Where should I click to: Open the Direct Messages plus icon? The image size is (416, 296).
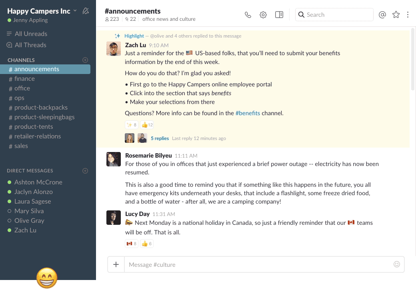click(85, 170)
